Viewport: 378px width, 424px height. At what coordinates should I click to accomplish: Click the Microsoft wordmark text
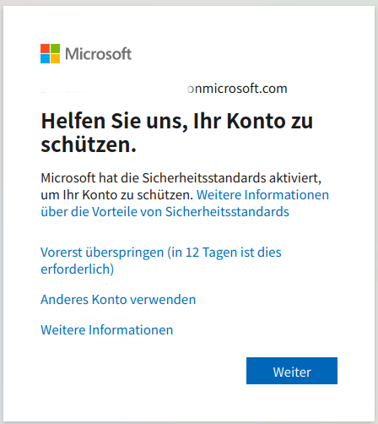pyautogui.click(x=99, y=54)
